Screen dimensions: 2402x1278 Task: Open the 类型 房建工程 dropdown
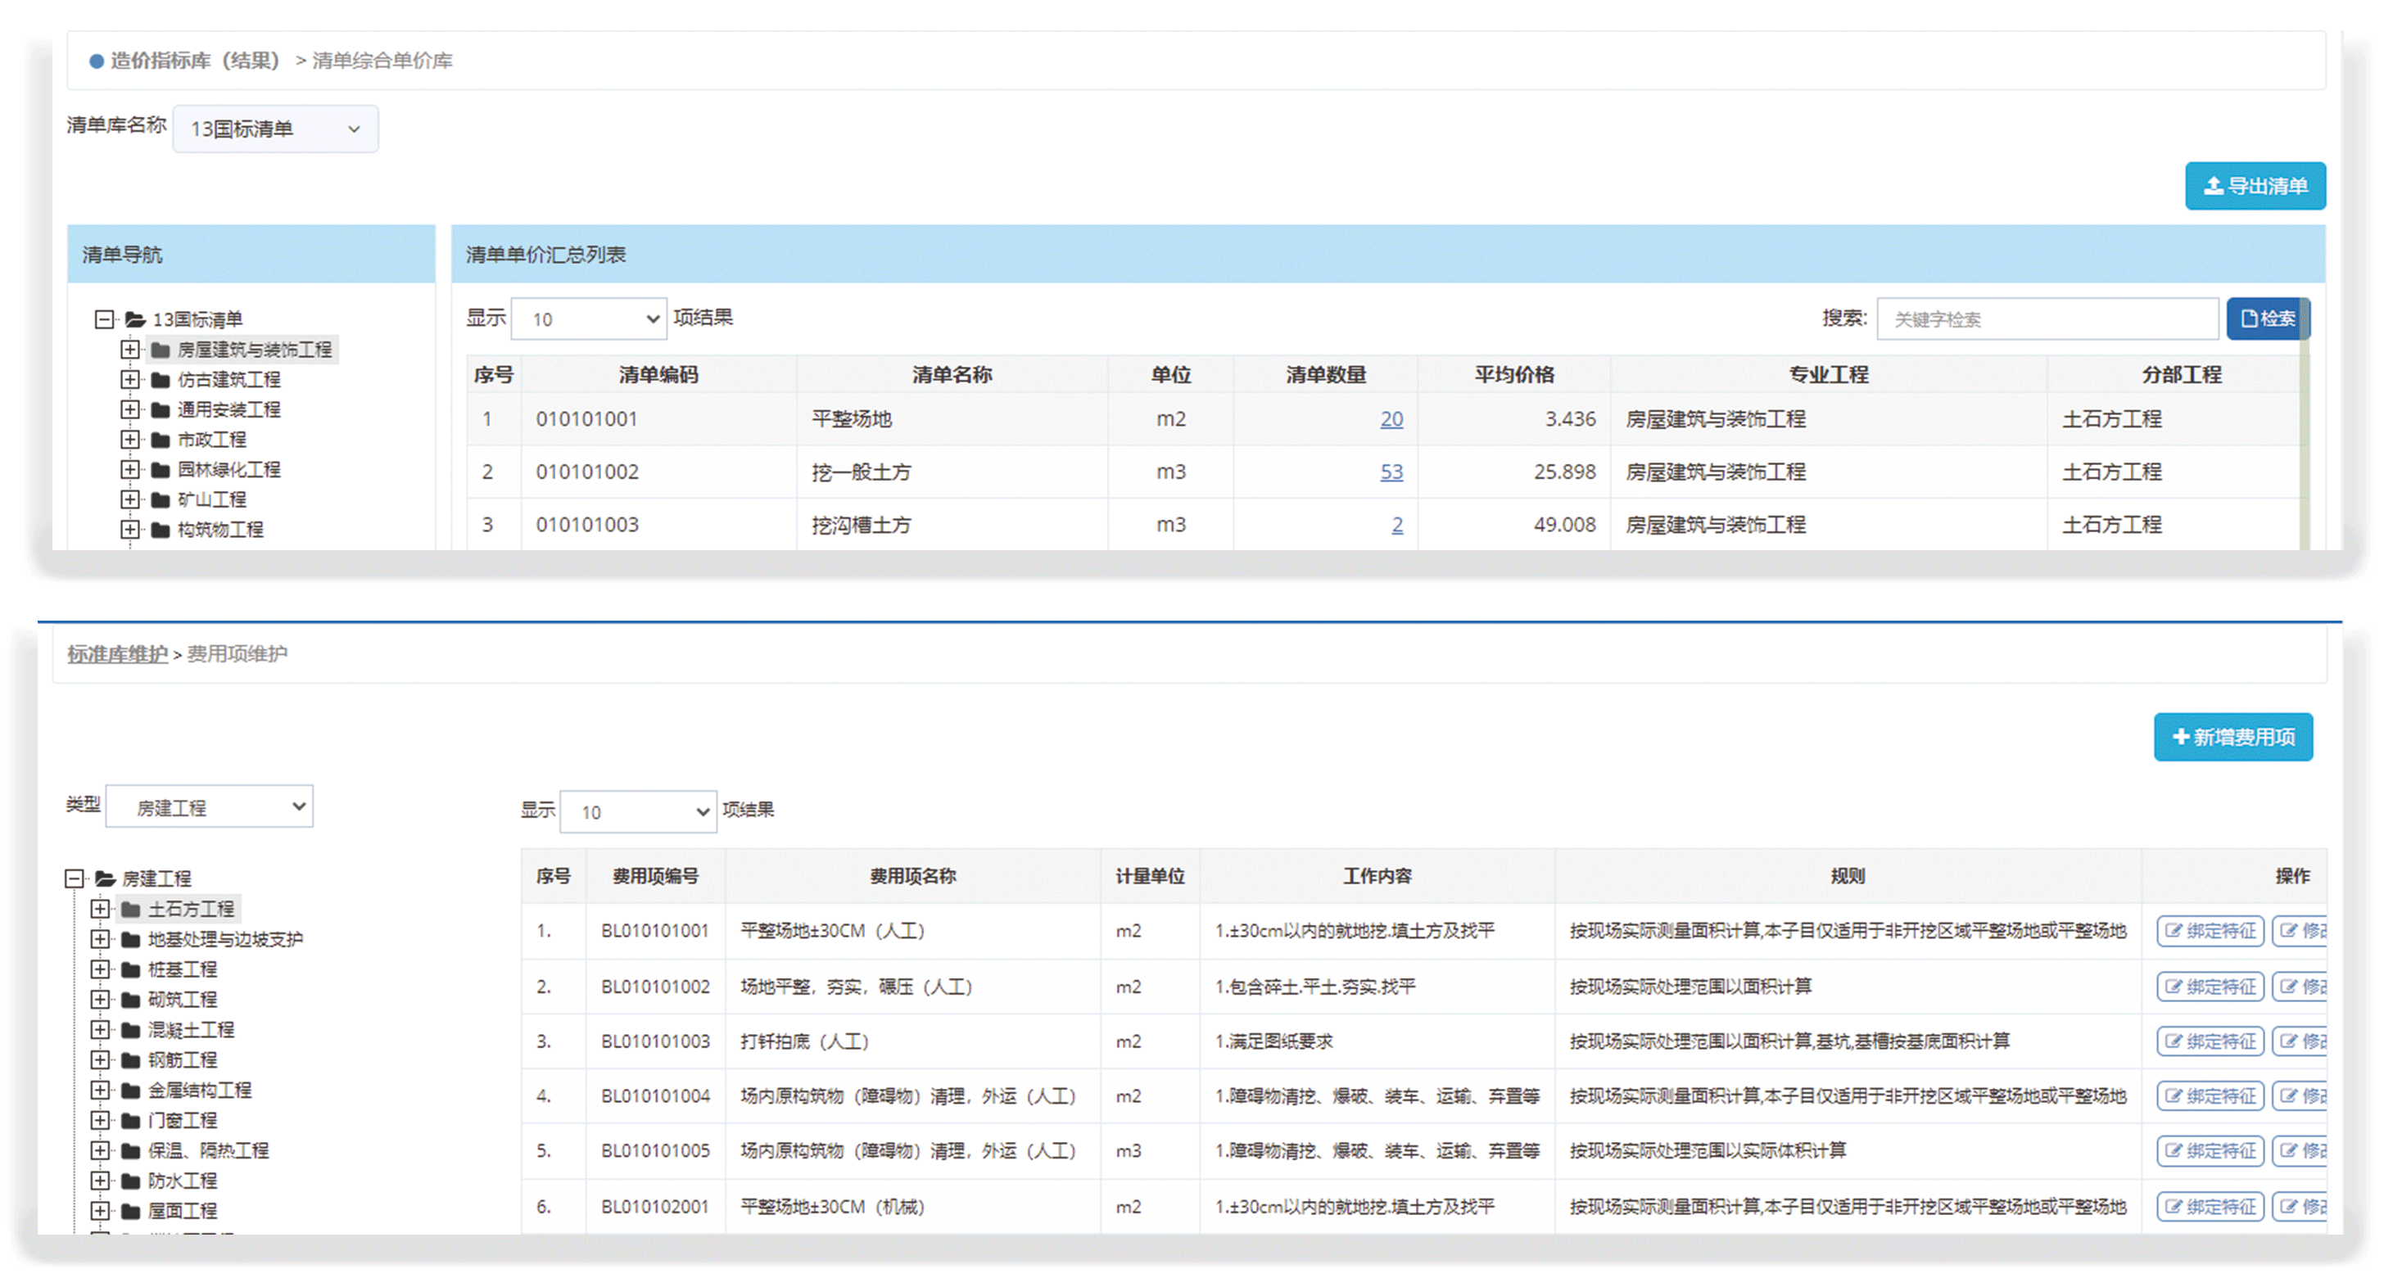coord(210,807)
